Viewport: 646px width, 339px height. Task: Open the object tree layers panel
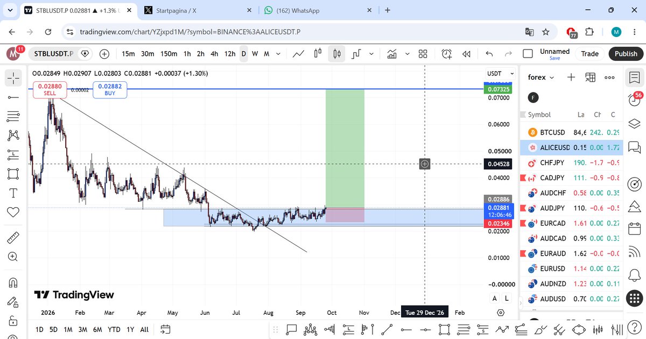click(x=635, y=123)
